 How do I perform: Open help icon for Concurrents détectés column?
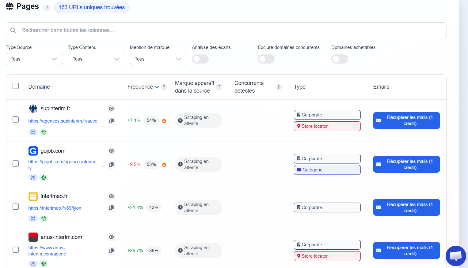click(279, 87)
